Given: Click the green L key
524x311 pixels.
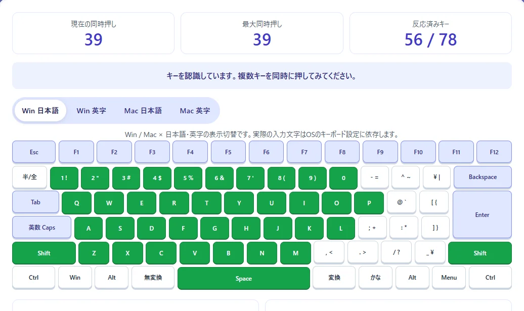Looking at the screenshot, I should click(341, 228).
